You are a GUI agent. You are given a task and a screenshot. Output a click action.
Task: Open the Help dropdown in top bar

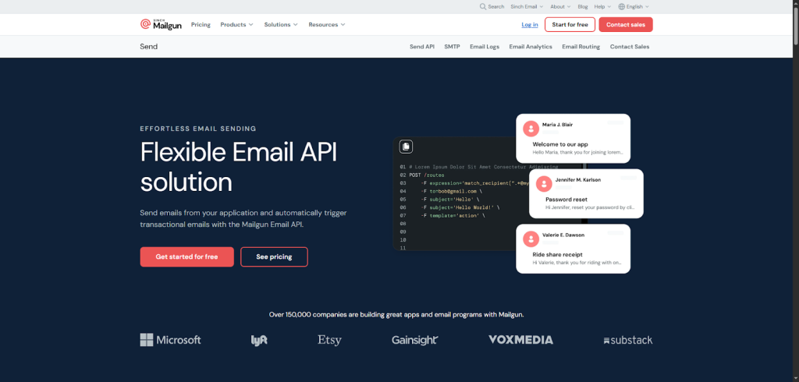tap(600, 6)
